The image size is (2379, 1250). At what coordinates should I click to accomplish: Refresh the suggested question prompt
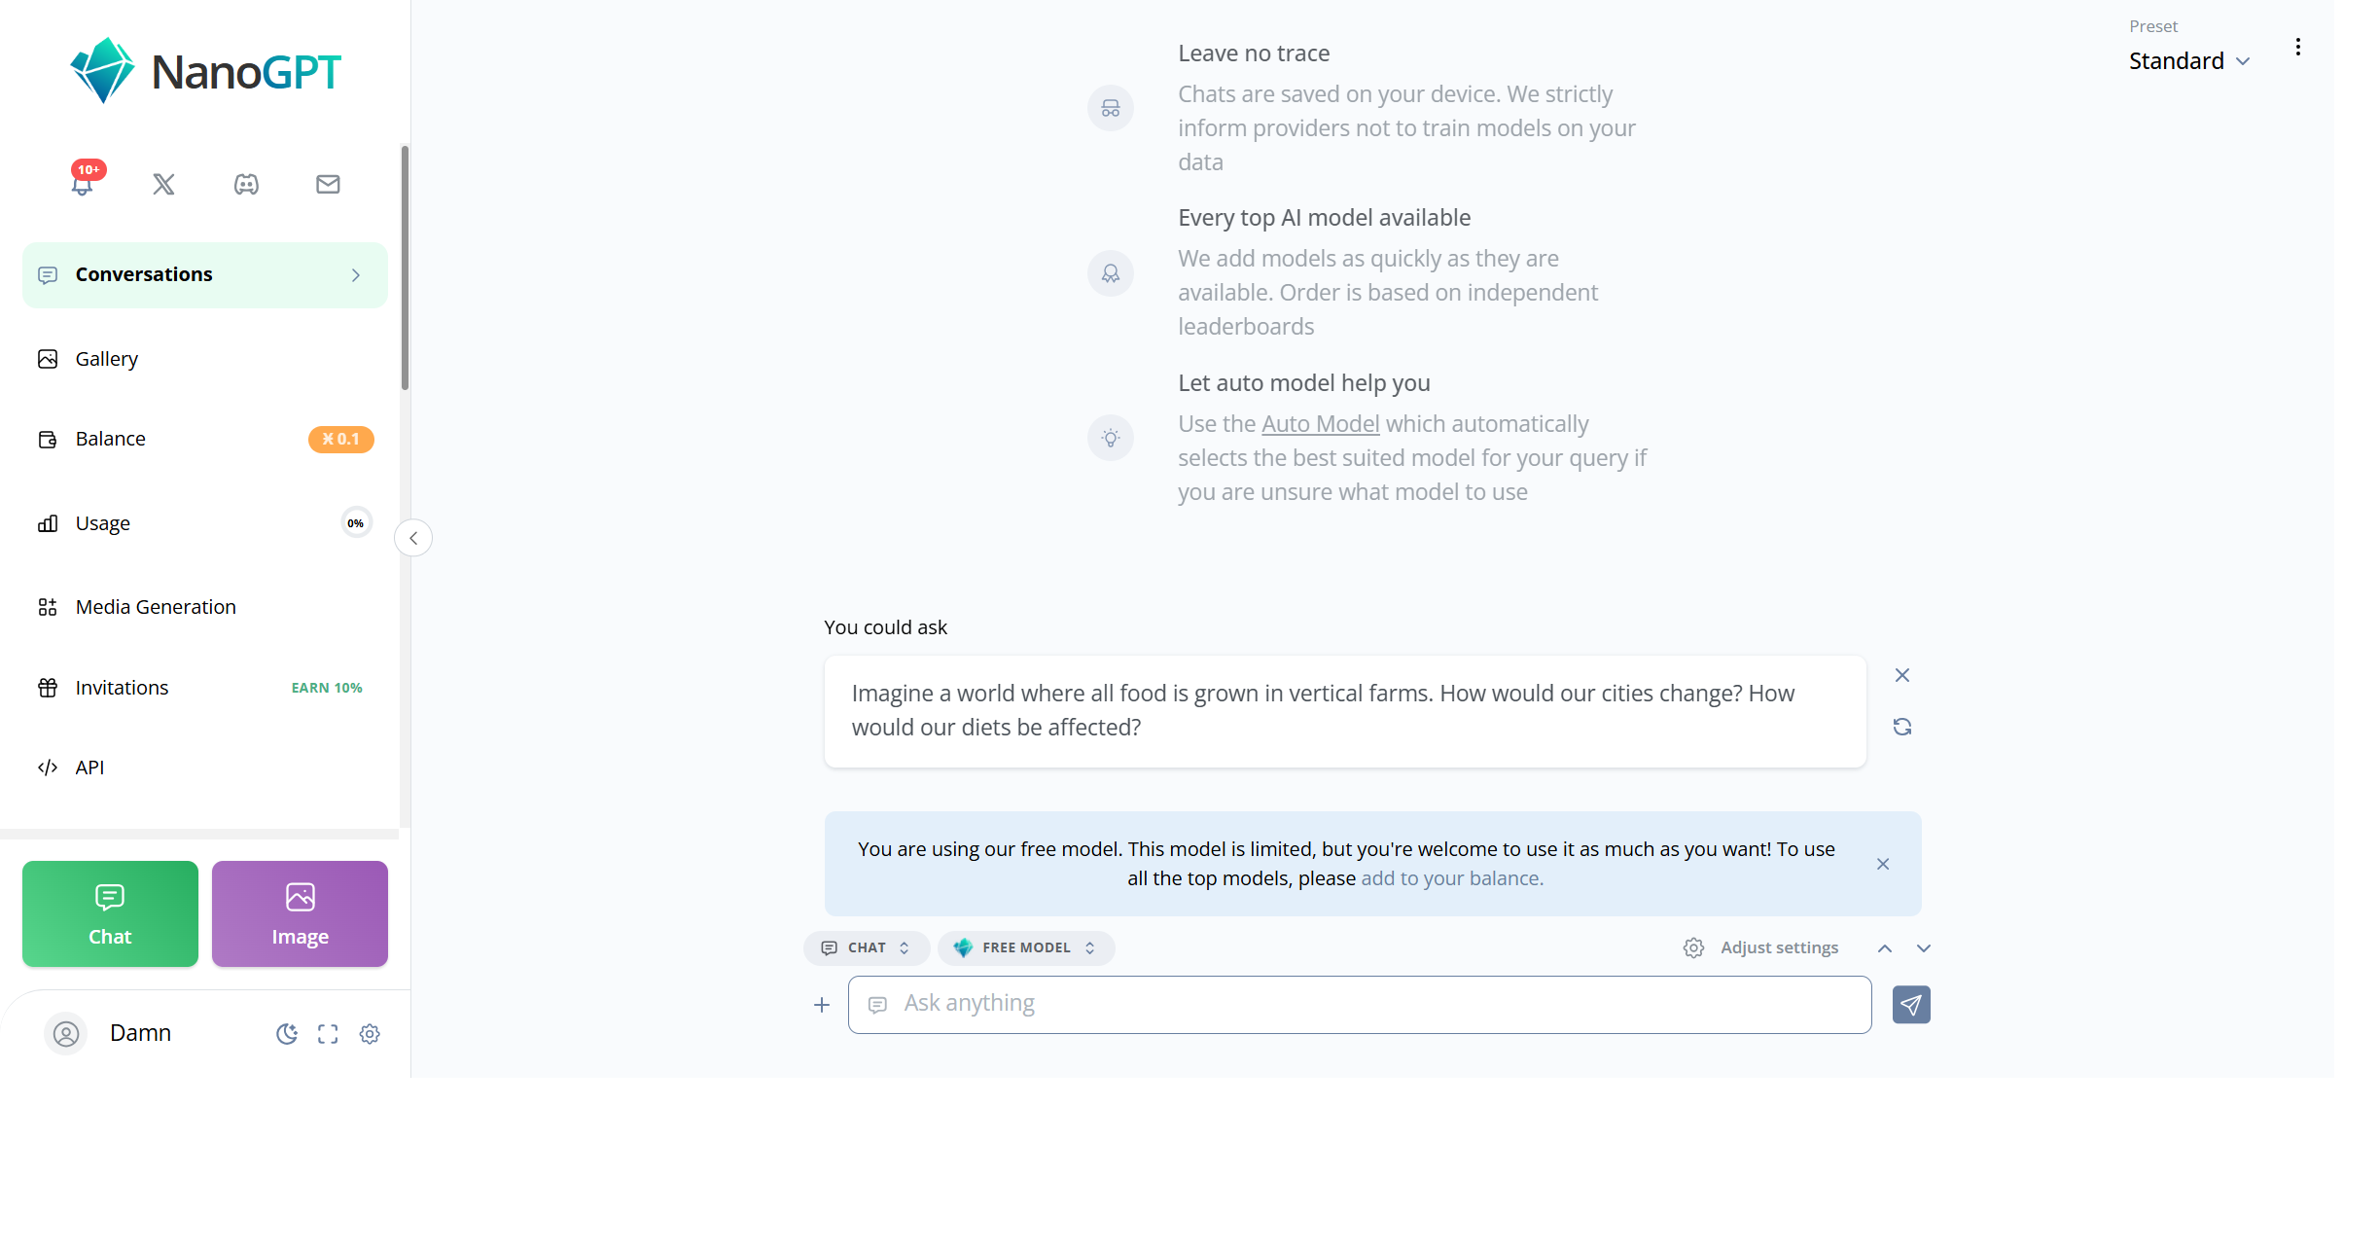point(1902,727)
